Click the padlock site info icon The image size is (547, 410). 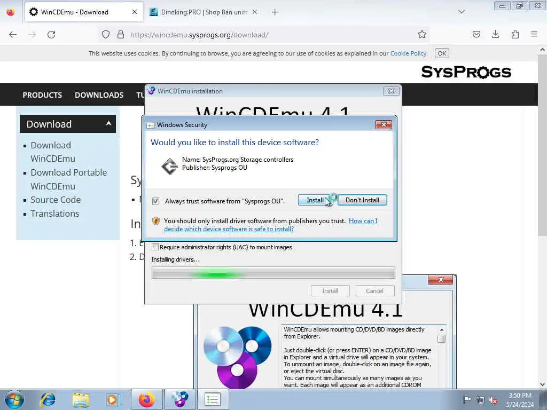[121, 35]
